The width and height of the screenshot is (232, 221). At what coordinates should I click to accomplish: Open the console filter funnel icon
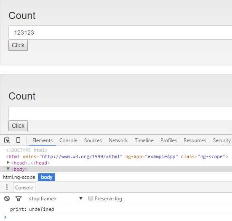pyautogui.click(x=19, y=199)
